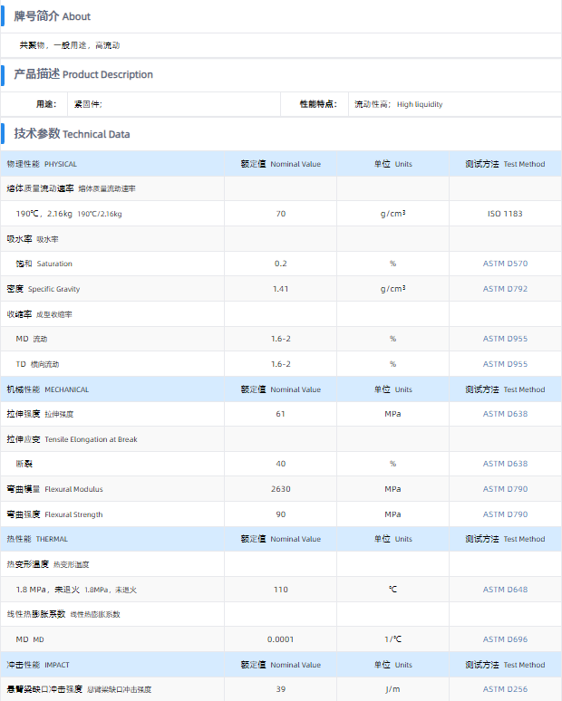
Task: Click ASTM D790 in Flexural Strength row
Action: [505, 514]
